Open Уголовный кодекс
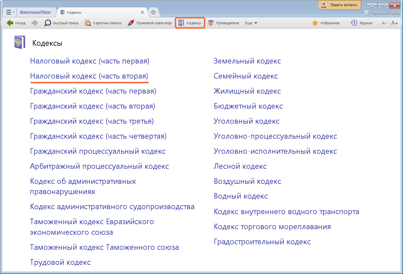 [x=247, y=121]
